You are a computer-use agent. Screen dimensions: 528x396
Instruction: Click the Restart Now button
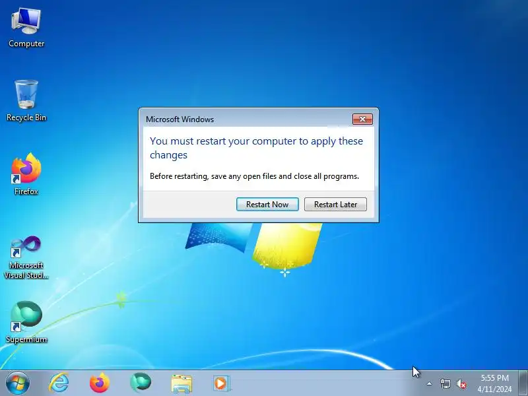pos(267,205)
